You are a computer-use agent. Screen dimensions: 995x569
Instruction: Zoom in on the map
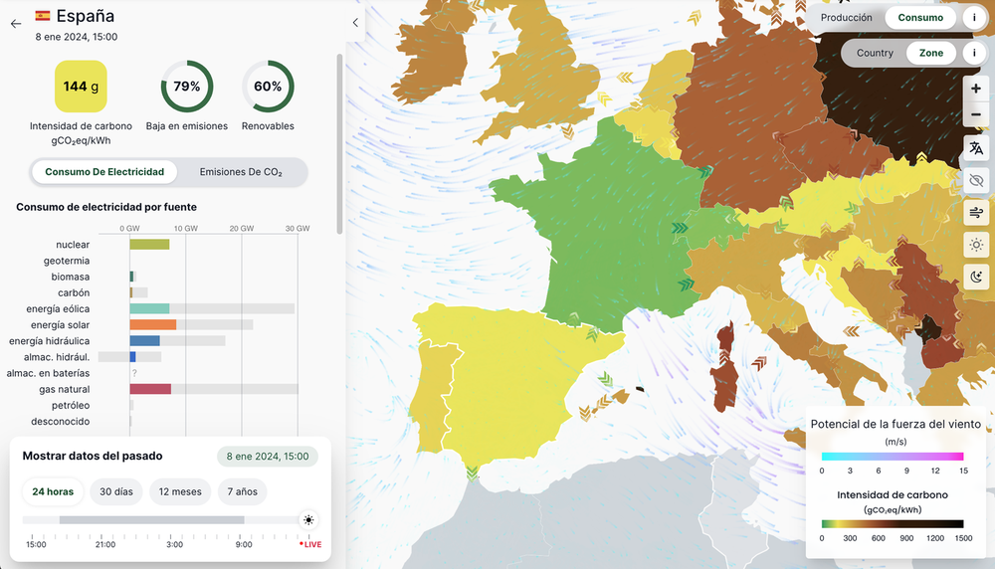(975, 89)
